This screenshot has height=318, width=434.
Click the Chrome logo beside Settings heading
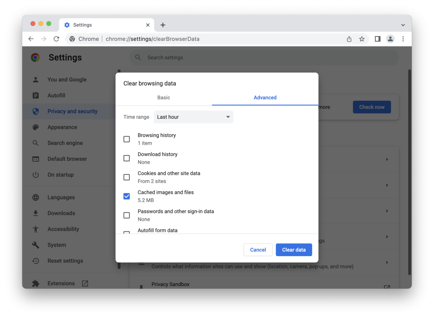35,57
